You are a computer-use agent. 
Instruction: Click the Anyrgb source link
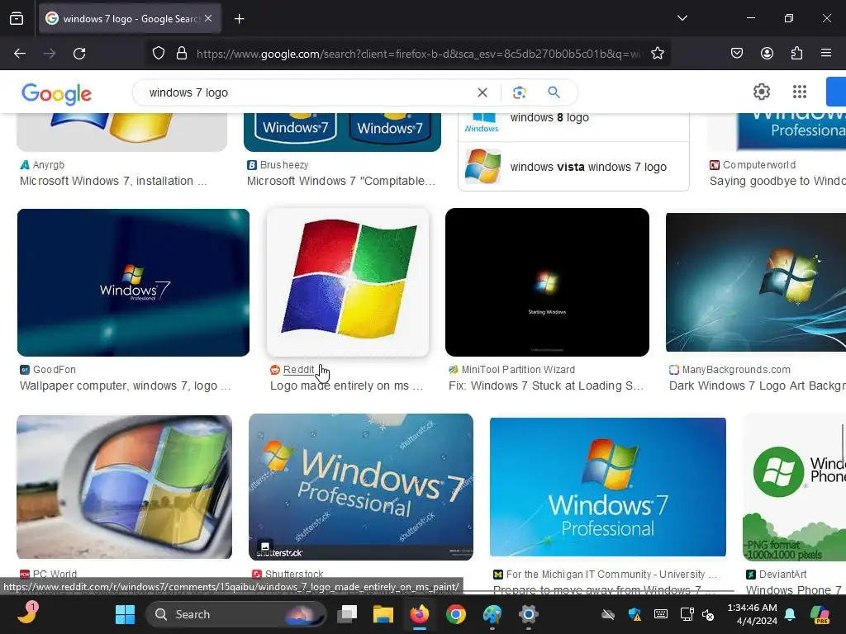pos(49,165)
